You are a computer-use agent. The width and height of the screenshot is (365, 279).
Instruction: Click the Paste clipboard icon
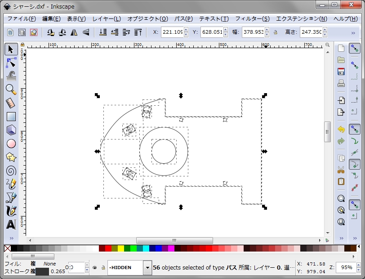click(341, 181)
